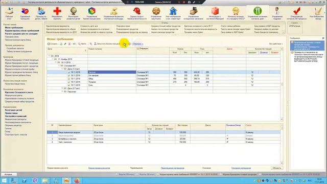Image resolution: width=327 pixels, height=184 pixels.
Task: Open the Управление бюджетом платежный календарь section
Action: pyautogui.click(x=113, y=13)
